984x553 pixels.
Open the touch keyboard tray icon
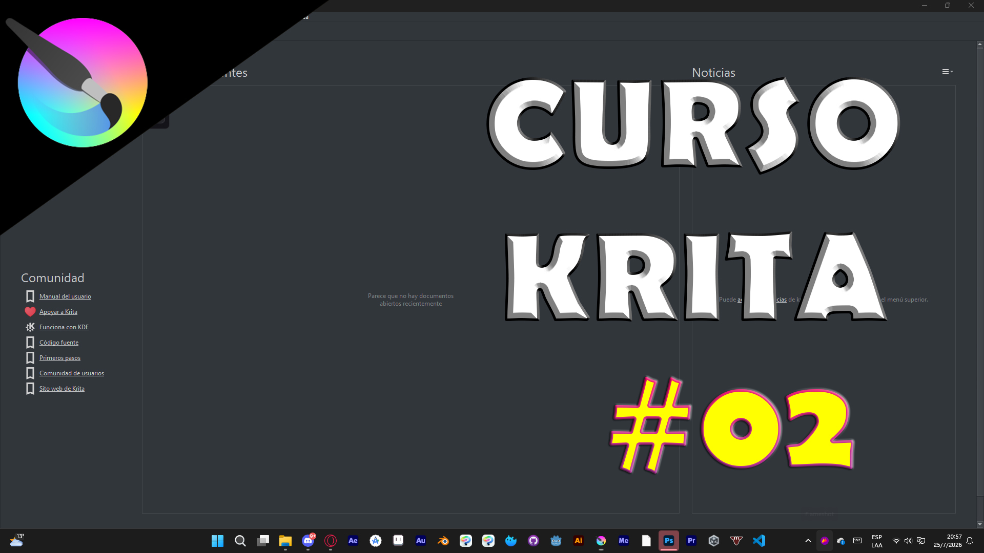[857, 541]
